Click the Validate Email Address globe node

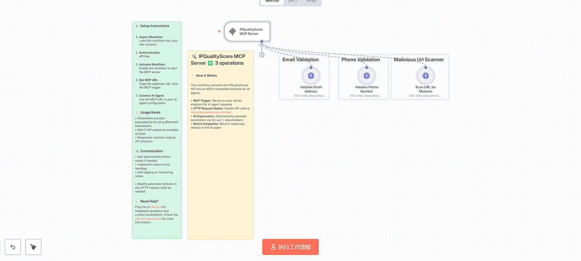click(311, 76)
